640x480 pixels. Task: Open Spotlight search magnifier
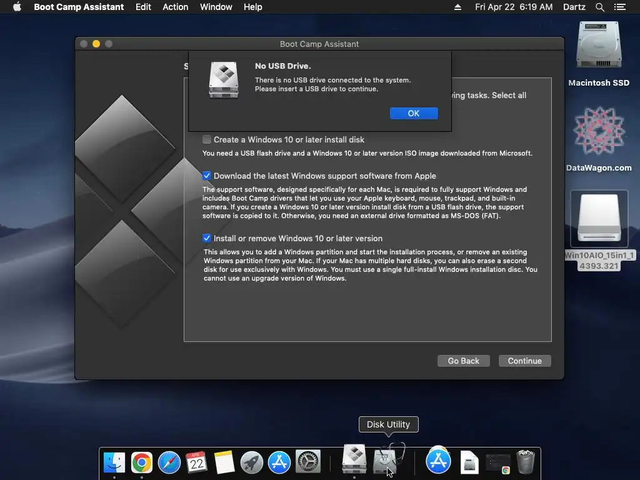[x=599, y=7]
